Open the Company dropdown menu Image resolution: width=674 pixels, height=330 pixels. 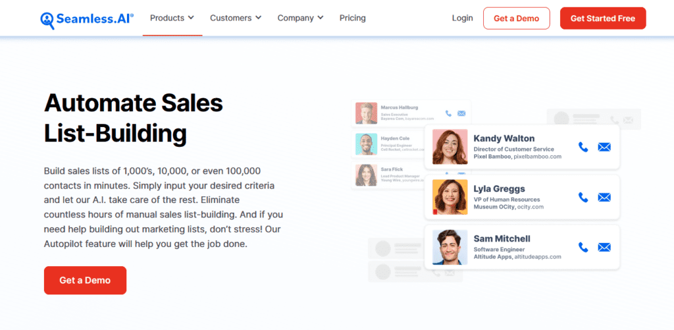pyautogui.click(x=300, y=18)
